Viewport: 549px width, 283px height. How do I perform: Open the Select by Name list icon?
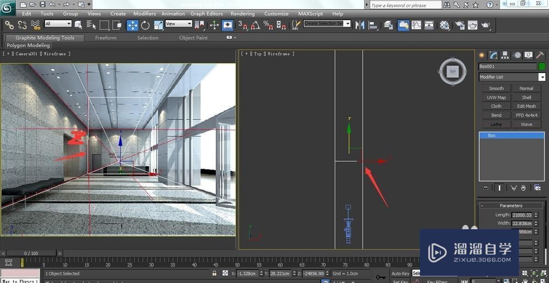[91, 25]
